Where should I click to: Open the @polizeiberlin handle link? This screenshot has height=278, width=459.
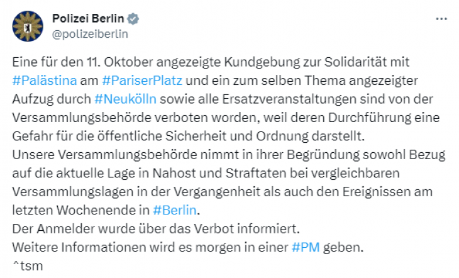[x=90, y=34]
